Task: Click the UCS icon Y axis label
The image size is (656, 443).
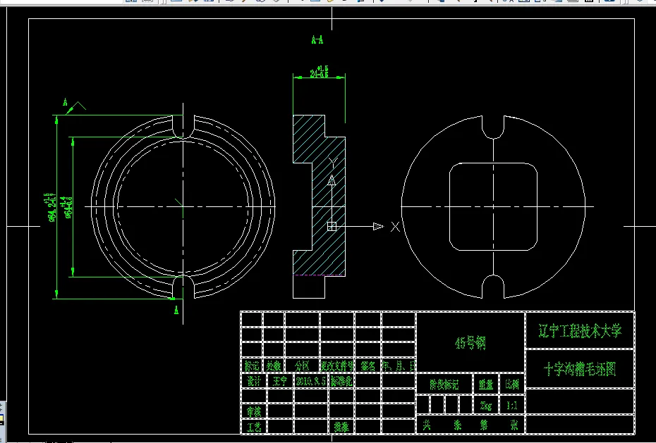Action: coord(332,161)
